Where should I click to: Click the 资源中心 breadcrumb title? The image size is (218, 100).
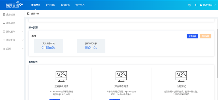pyautogui.click(x=35, y=14)
